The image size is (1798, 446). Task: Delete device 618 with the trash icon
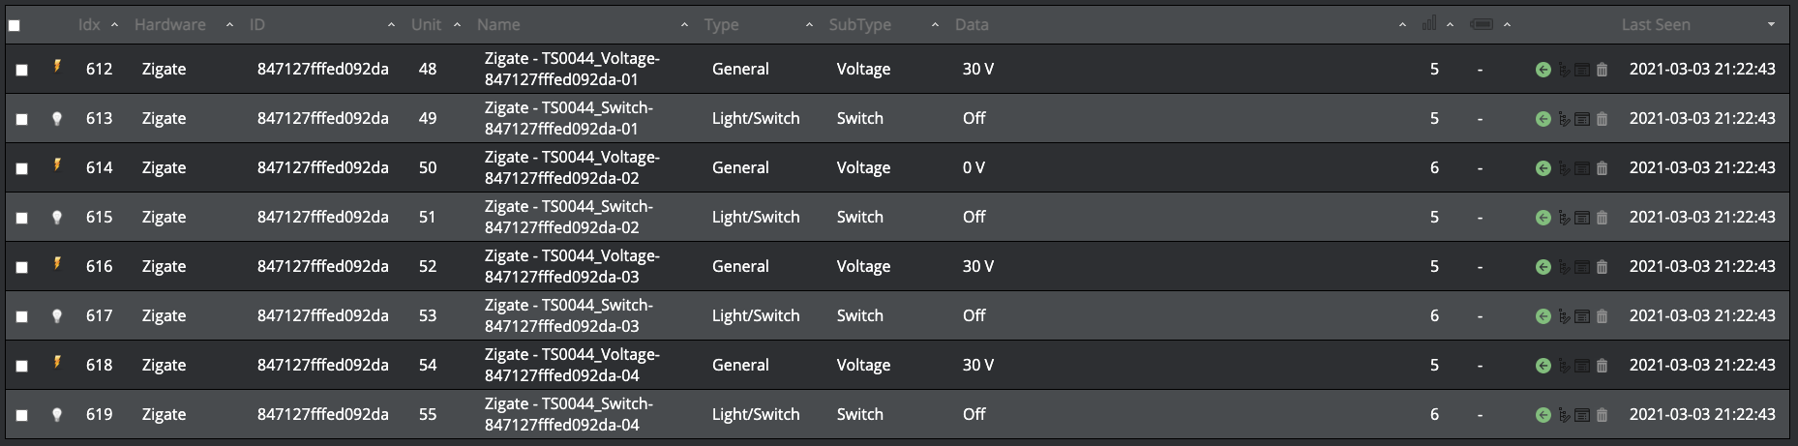[1602, 366]
